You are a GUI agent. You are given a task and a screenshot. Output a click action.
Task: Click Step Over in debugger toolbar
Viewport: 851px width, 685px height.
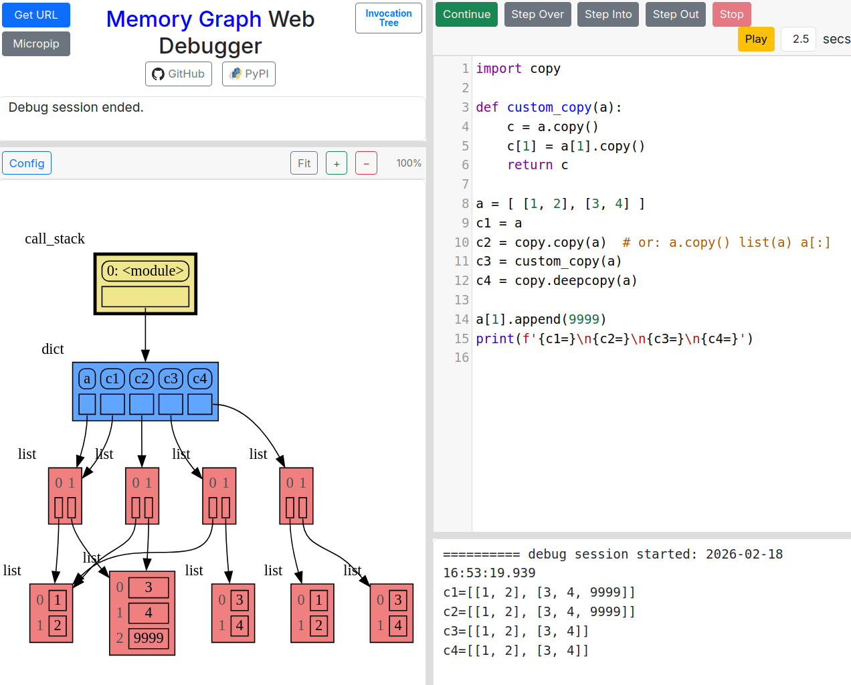(x=537, y=14)
